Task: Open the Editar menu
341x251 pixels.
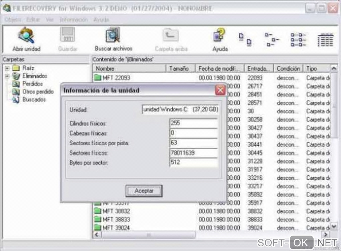Action: coord(33,20)
